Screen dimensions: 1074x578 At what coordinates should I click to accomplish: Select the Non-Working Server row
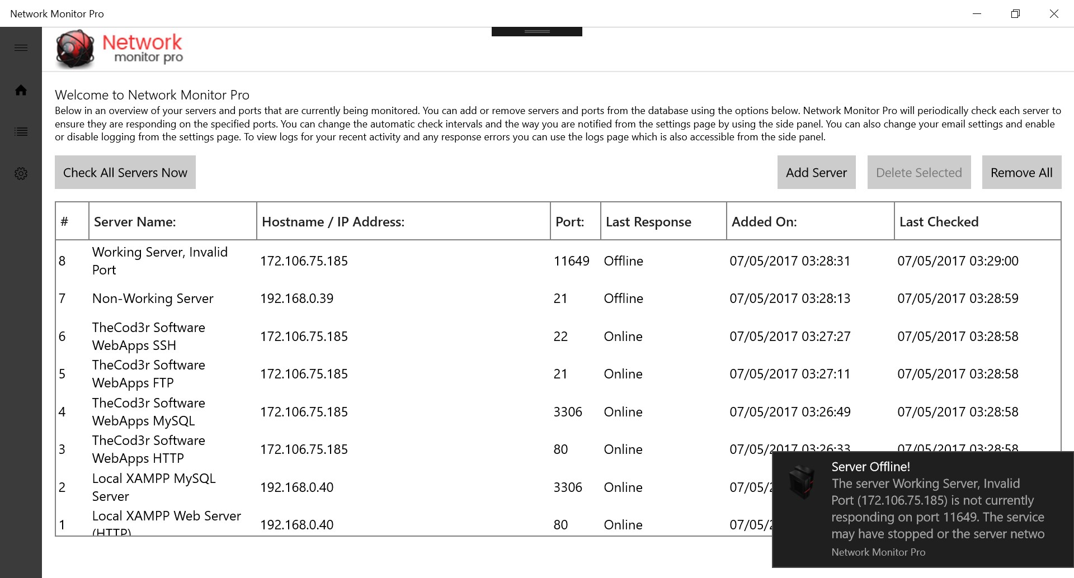tap(558, 299)
